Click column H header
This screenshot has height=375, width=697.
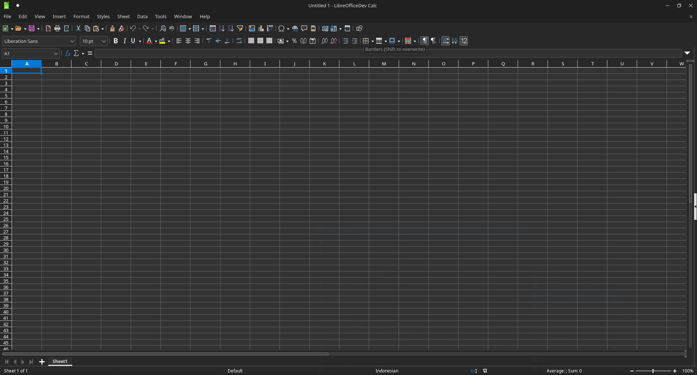235,64
